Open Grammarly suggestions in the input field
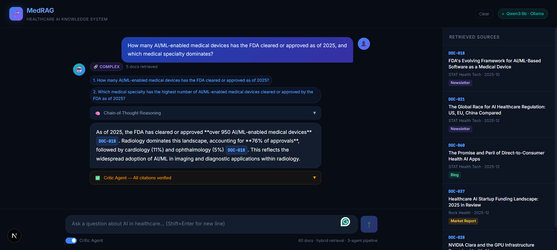Viewport: 557px width, 250px height. (345, 221)
